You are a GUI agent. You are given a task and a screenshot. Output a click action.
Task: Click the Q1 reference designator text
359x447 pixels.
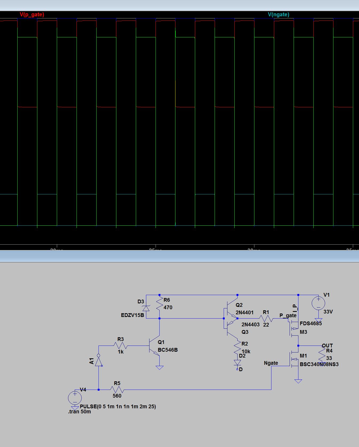pos(161,342)
